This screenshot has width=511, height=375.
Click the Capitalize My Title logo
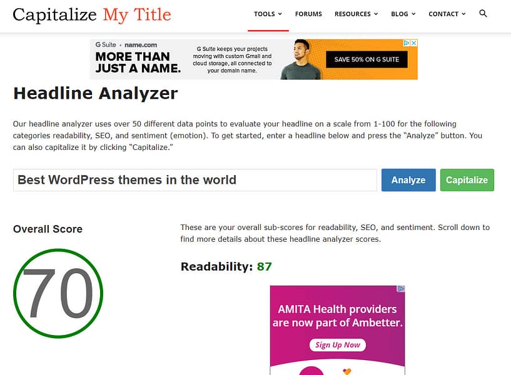coord(91,14)
